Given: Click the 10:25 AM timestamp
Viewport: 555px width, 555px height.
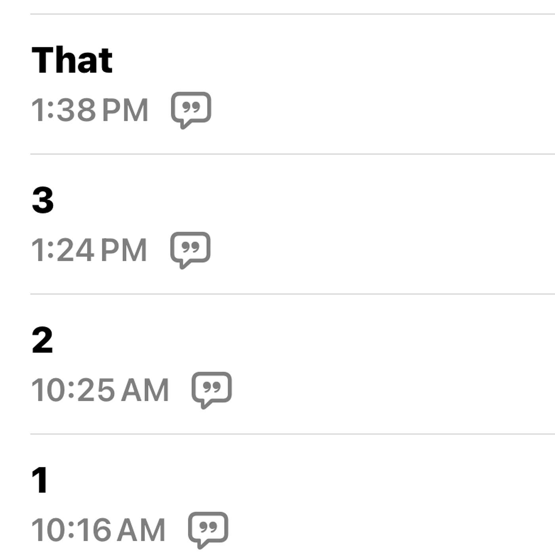Looking at the screenshot, I should 100,390.
